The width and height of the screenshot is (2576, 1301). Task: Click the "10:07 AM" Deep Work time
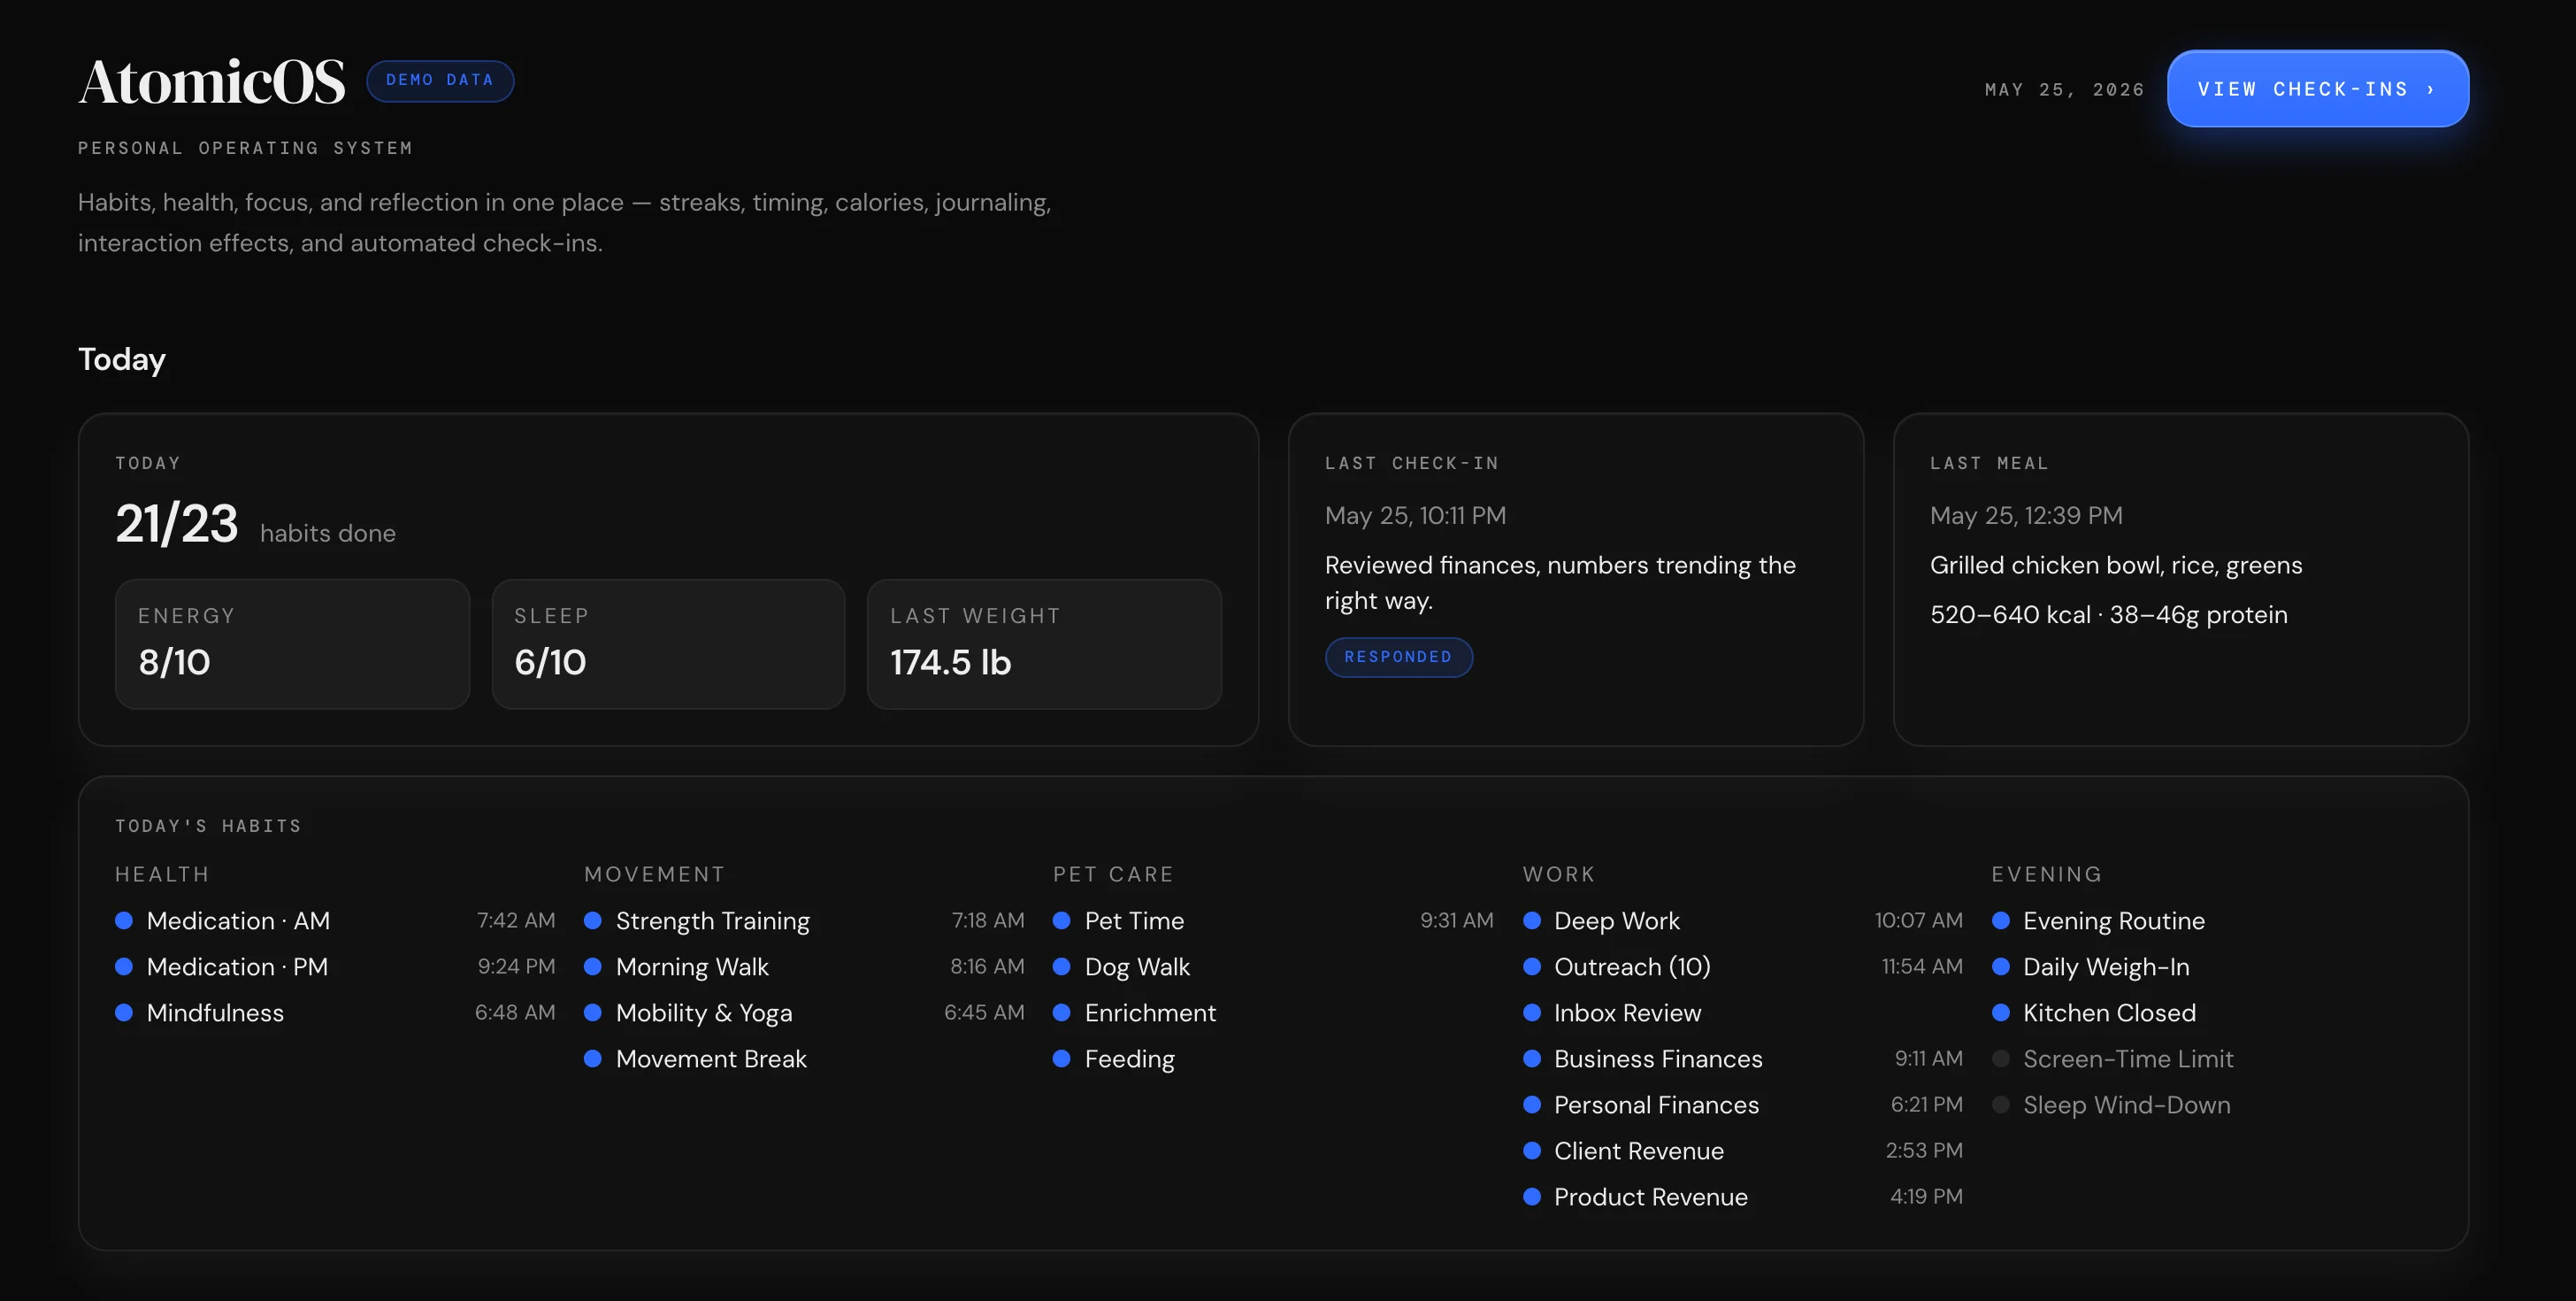pos(1918,920)
